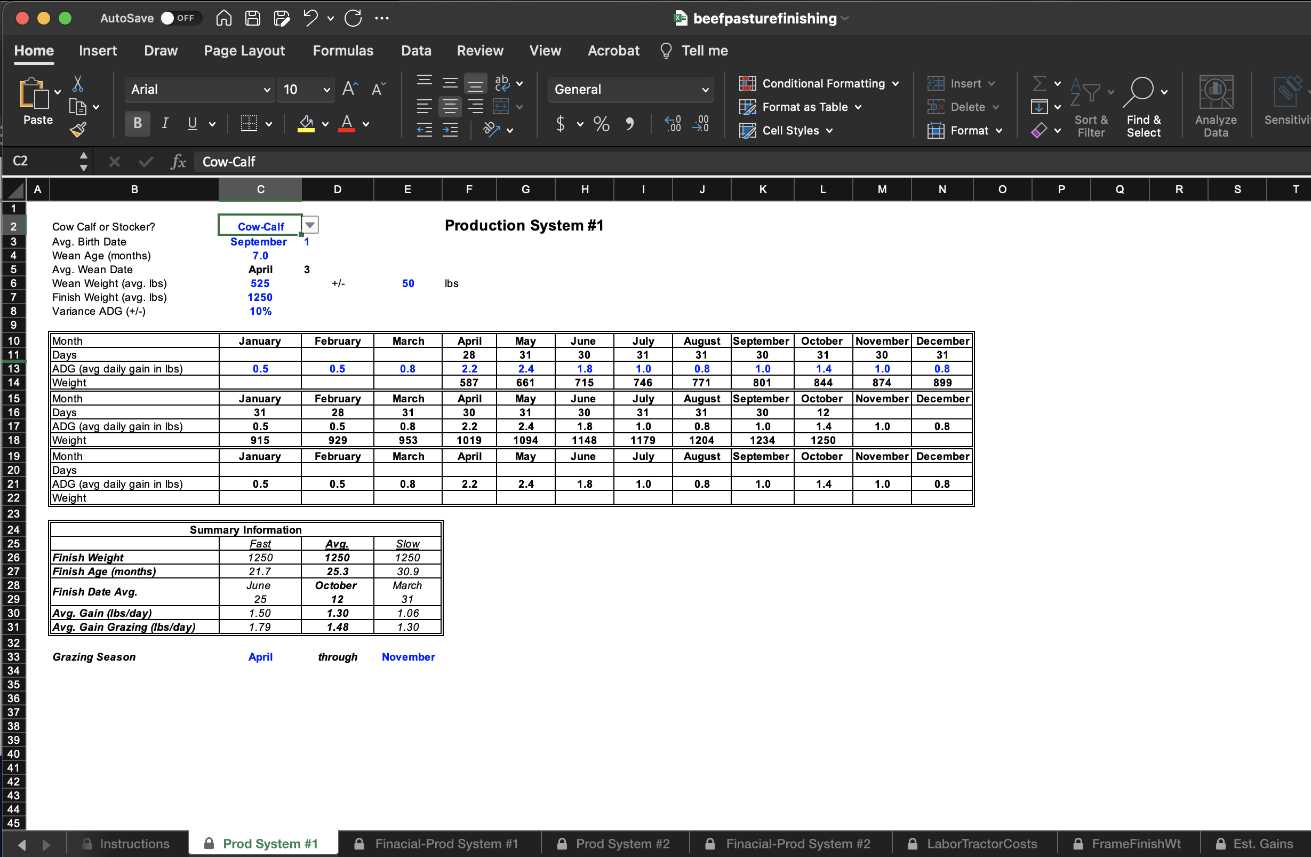
Task: Open the General number format dropdown
Action: pos(706,89)
